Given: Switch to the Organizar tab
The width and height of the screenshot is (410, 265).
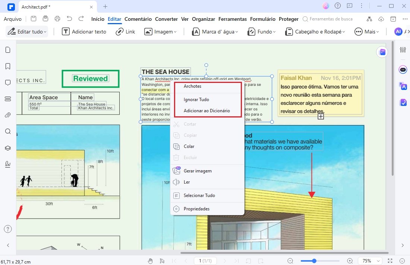Looking at the screenshot, I should 204,19.
